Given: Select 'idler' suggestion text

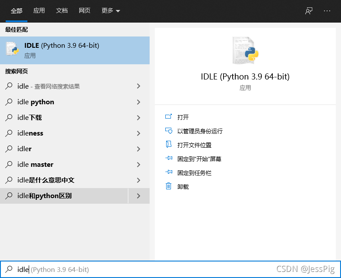Looking at the screenshot, I should [x=24, y=149].
